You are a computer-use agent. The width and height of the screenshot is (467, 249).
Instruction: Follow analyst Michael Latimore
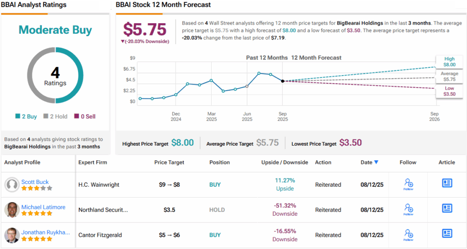pos(408,209)
